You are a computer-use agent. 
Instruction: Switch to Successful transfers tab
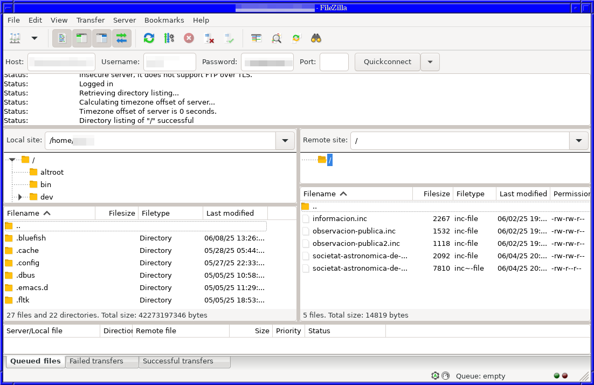(184, 361)
